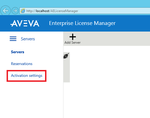
Task: Click the AELicenseManager path text in URL
Action: pos(64,11)
